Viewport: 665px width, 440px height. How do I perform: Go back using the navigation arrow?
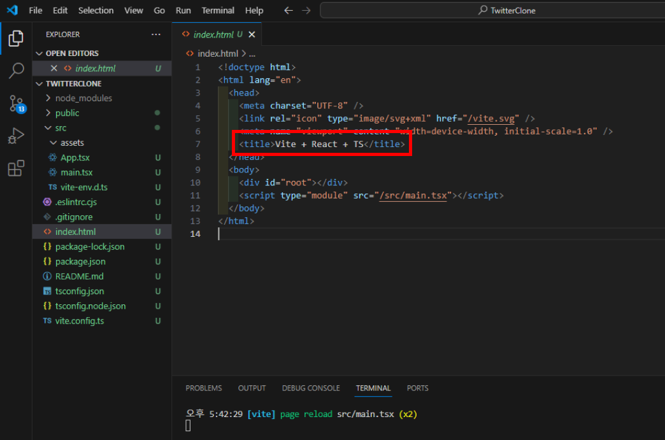pos(289,10)
